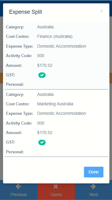Toggle GST checkmark for Marketing Australia split
Screen dimensions: 112x200
click(42, 143)
